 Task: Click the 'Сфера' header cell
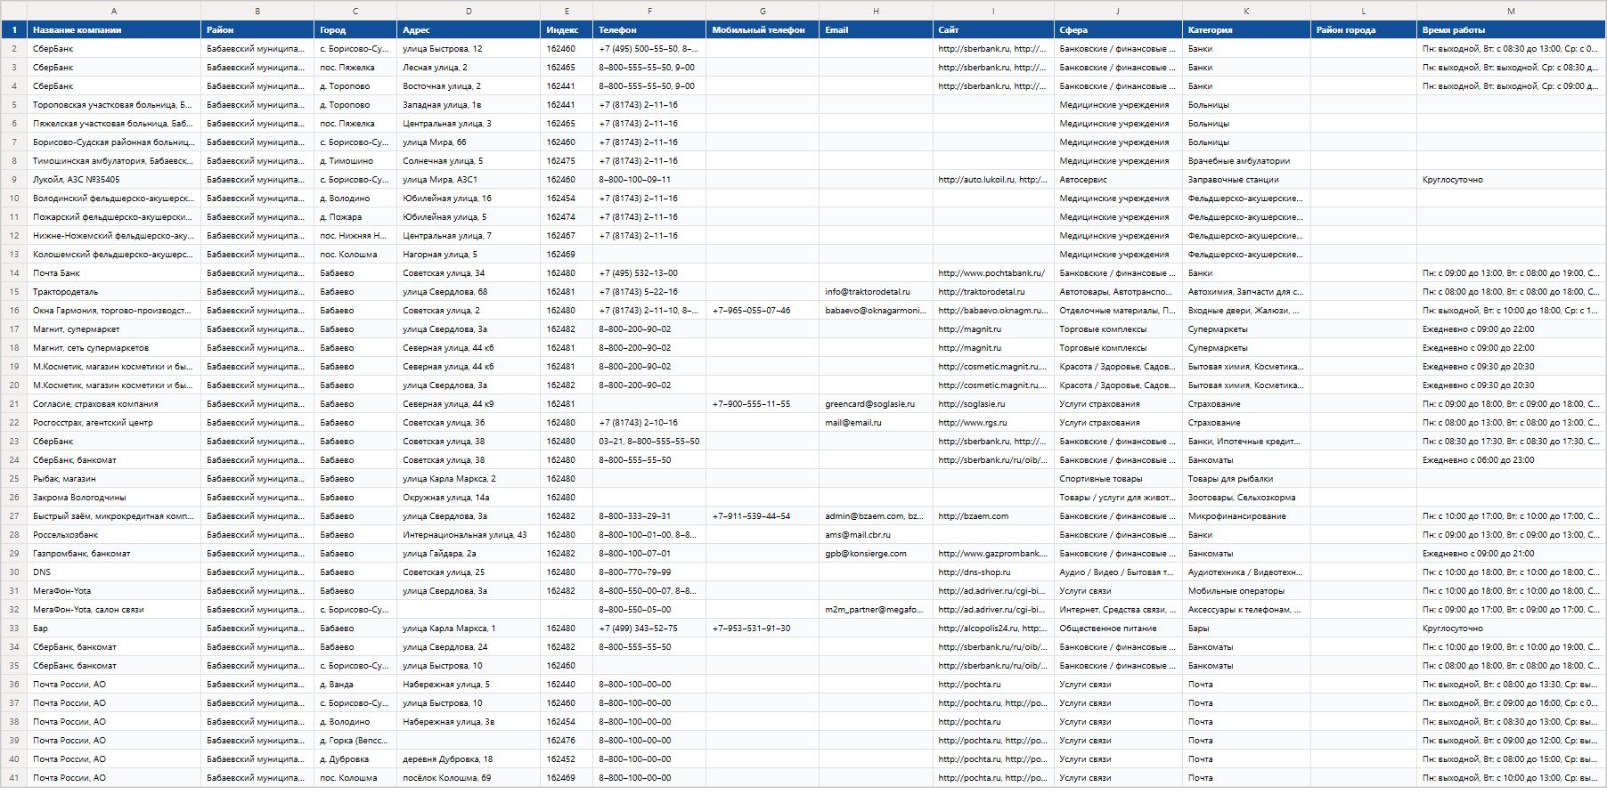coord(1118,30)
